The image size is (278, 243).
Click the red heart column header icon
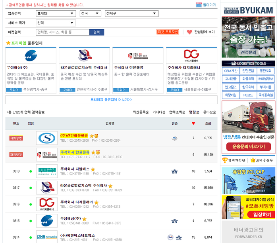click(x=193, y=123)
